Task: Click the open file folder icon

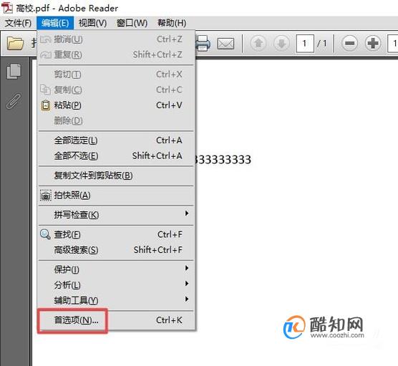Action: point(15,44)
